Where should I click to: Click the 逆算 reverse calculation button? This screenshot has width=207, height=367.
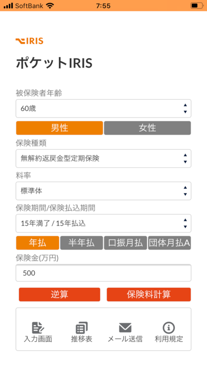click(x=60, y=294)
